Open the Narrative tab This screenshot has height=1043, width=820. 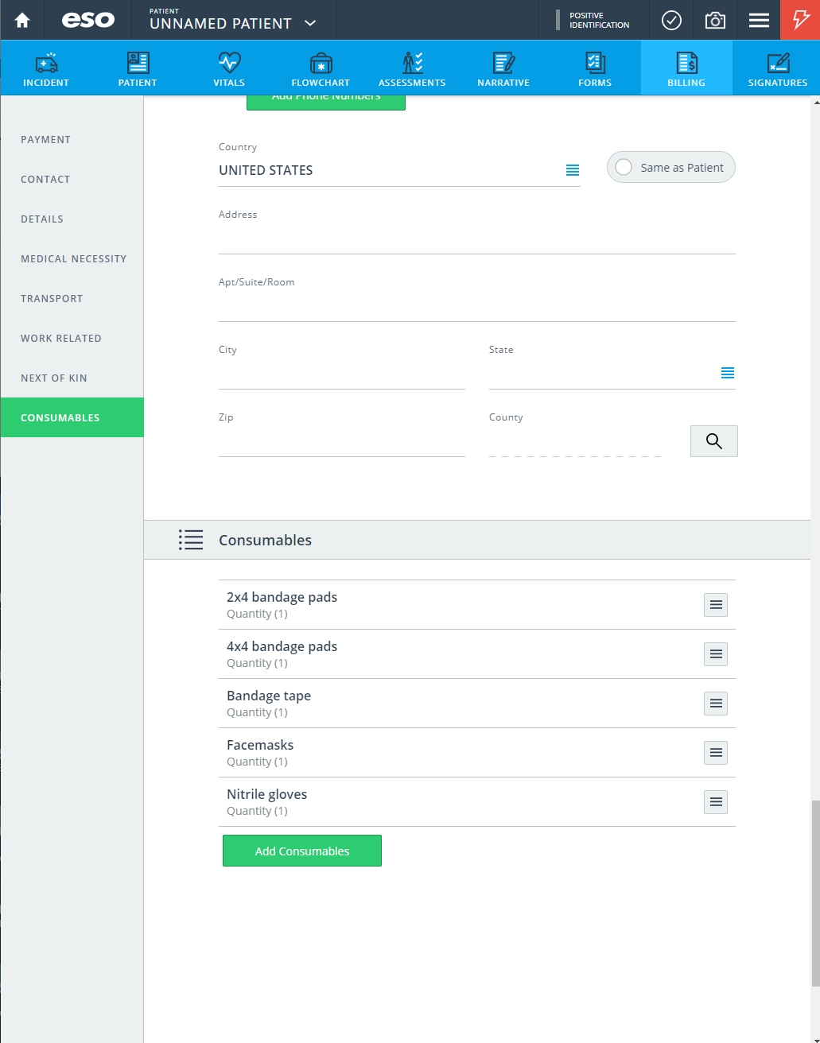tap(503, 68)
